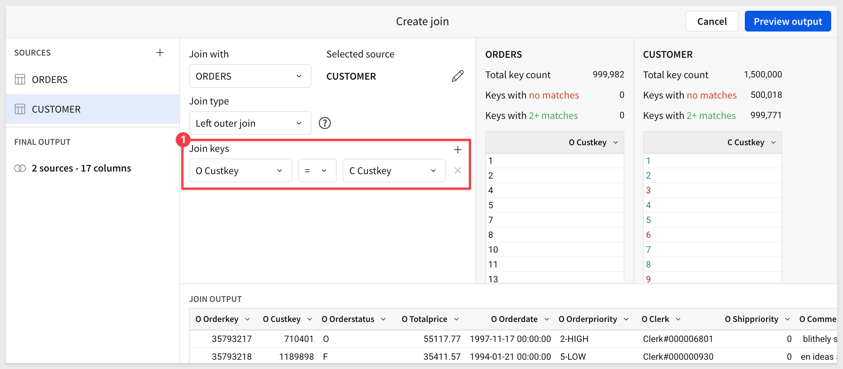The height and width of the screenshot is (369, 843).
Task: Edit selected source with the pencil icon
Action: point(458,76)
